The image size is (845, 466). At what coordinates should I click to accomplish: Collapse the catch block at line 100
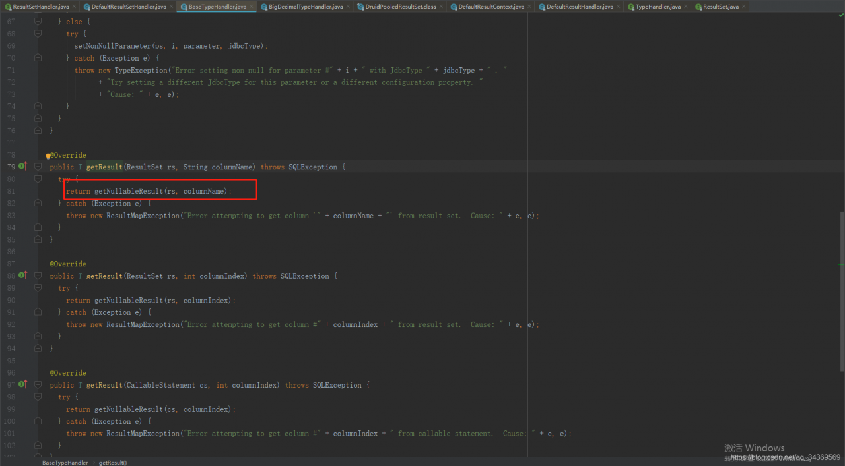coord(38,421)
